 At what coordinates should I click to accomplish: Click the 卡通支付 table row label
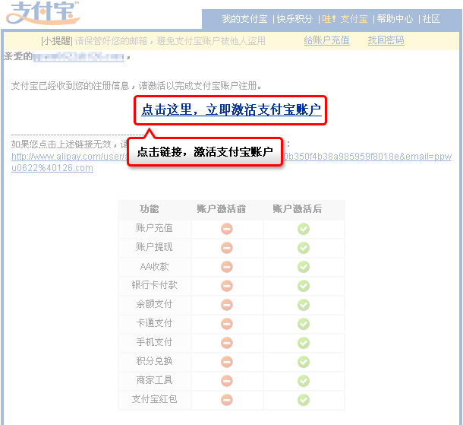pyautogui.click(x=154, y=323)
